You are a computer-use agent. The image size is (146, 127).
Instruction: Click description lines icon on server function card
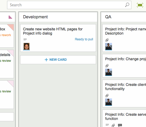pos(107,125)
